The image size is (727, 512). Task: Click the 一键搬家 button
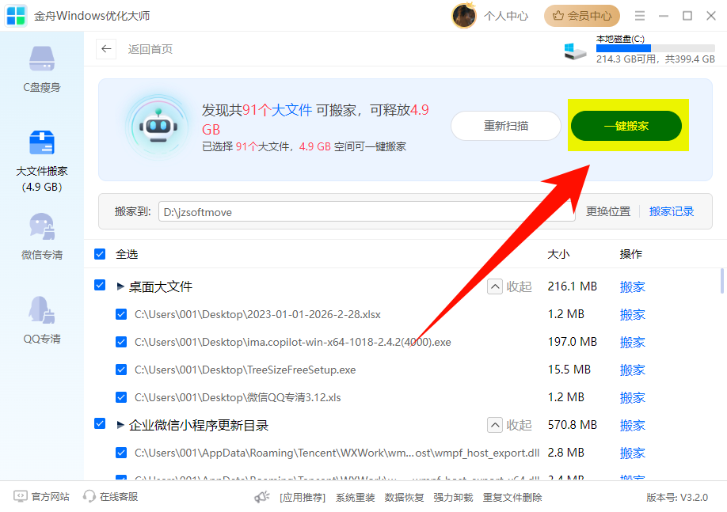[627, 125]
